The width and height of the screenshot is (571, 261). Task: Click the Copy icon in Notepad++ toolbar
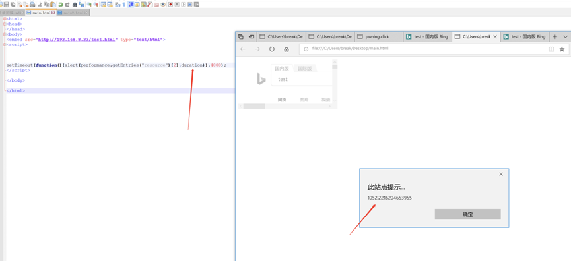(46, 5)
